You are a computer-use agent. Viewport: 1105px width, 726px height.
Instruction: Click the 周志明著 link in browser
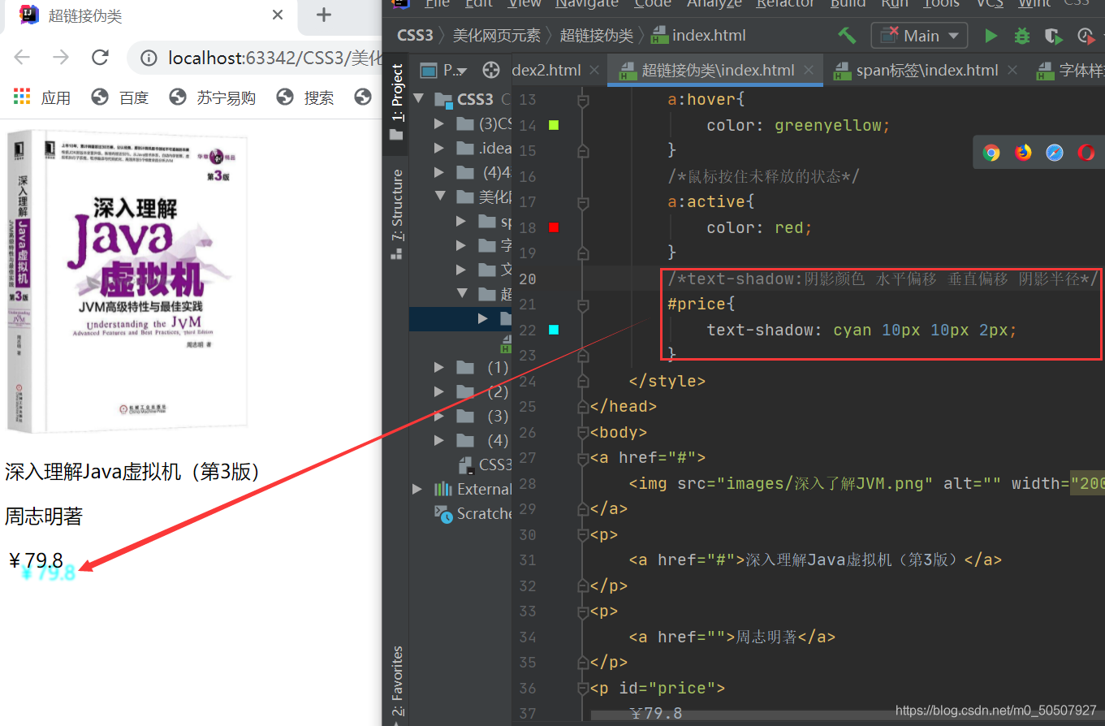[x=44, y=516]
